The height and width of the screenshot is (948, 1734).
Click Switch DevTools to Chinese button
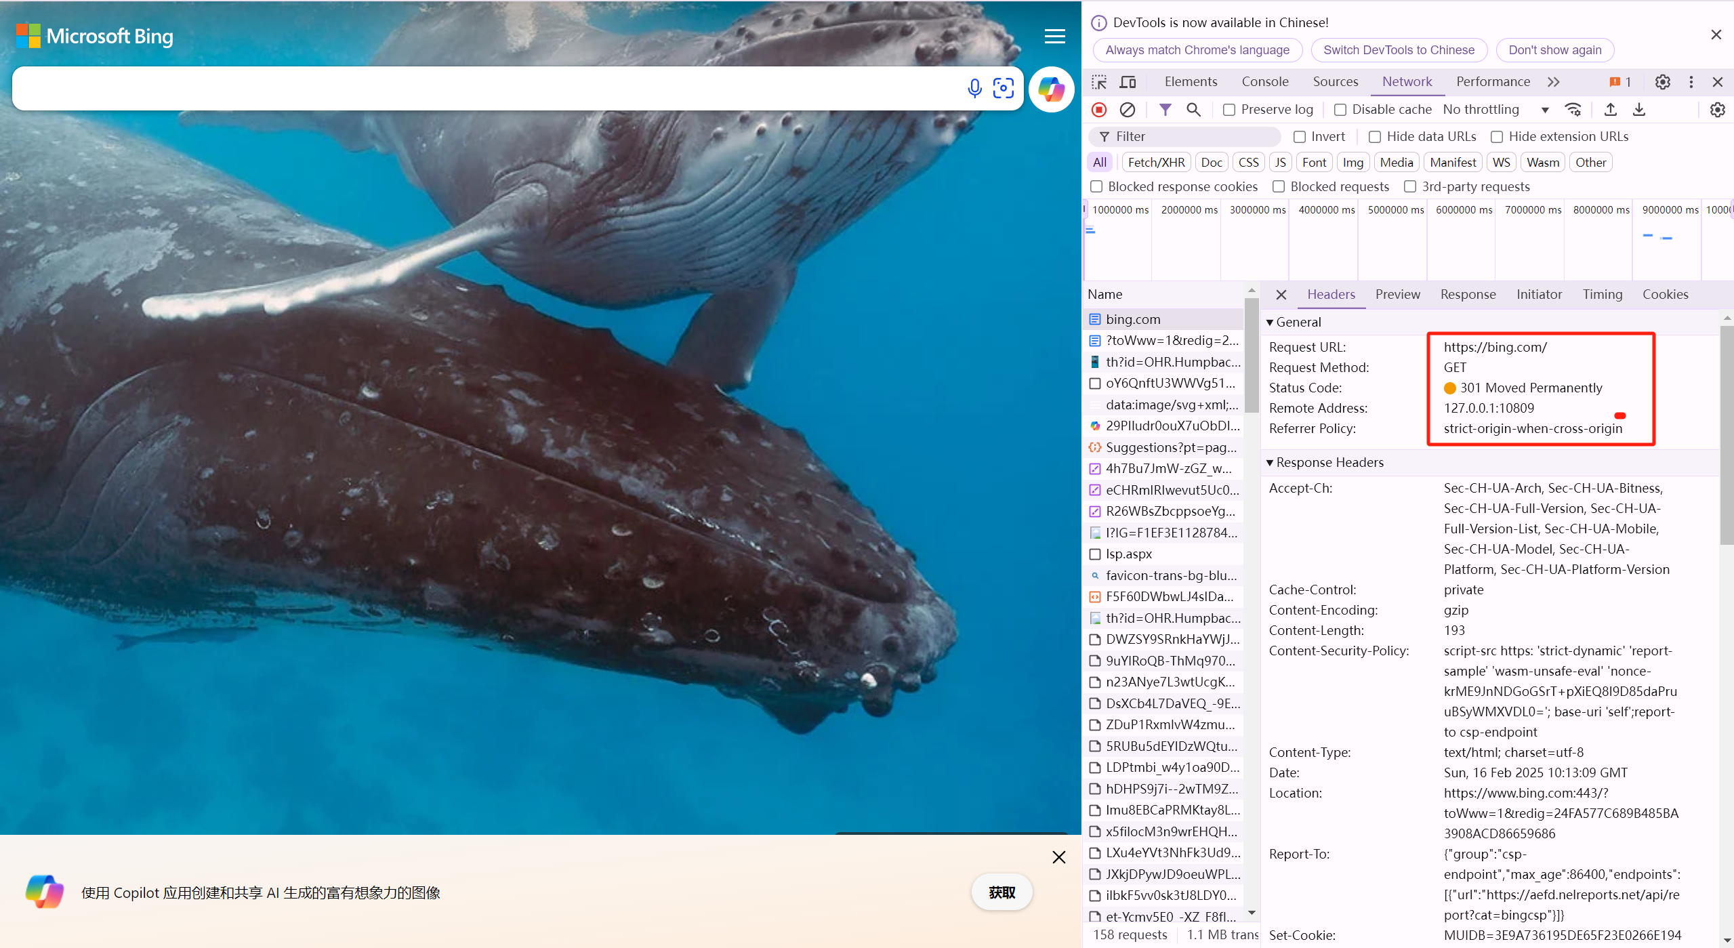point(1399,50)
